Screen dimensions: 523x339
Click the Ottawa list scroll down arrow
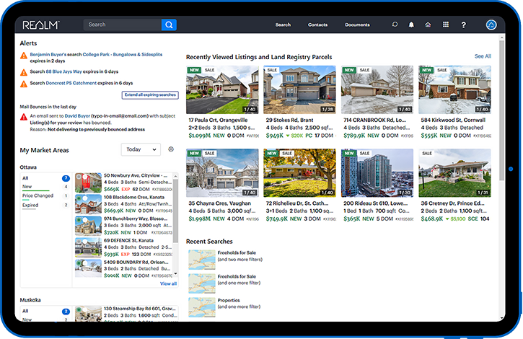click(176, 274)
